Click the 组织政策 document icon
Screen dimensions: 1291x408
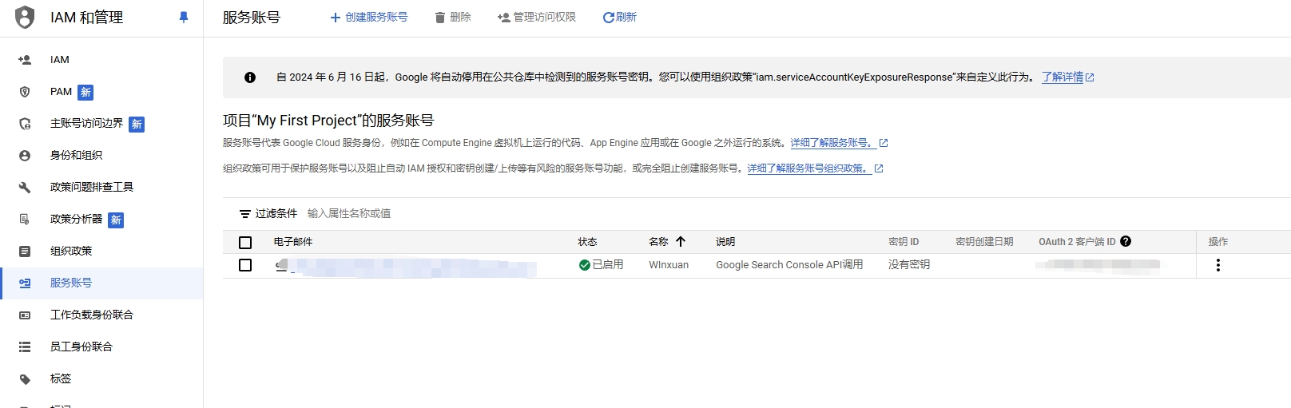click(x=25, y=252)
